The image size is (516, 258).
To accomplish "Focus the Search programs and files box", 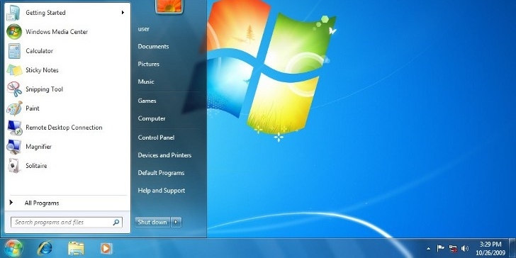I will coord(67,223).
